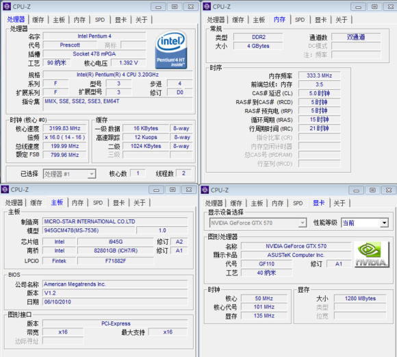Open the NVIDIA GeForce GTX 570 device dropdown
The height and width of the screenshot is (357, 397).
[258, 223]
